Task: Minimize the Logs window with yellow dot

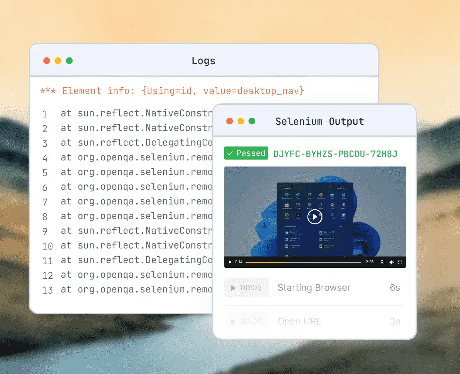Action: pos(58,61)
